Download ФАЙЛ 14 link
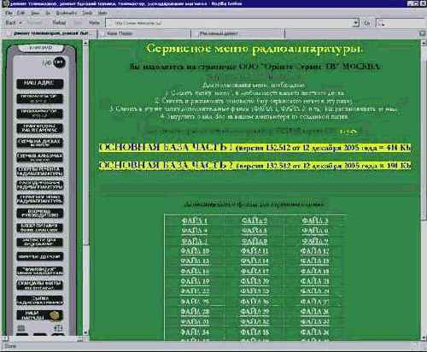 pos(254,261)
